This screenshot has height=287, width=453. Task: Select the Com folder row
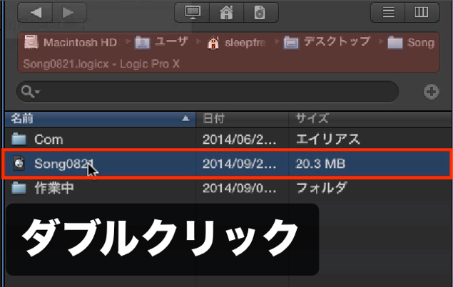coord(228,140)
